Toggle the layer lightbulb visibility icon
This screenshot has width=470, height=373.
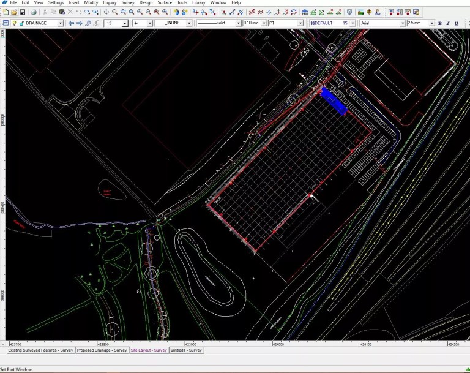(14, 23)
